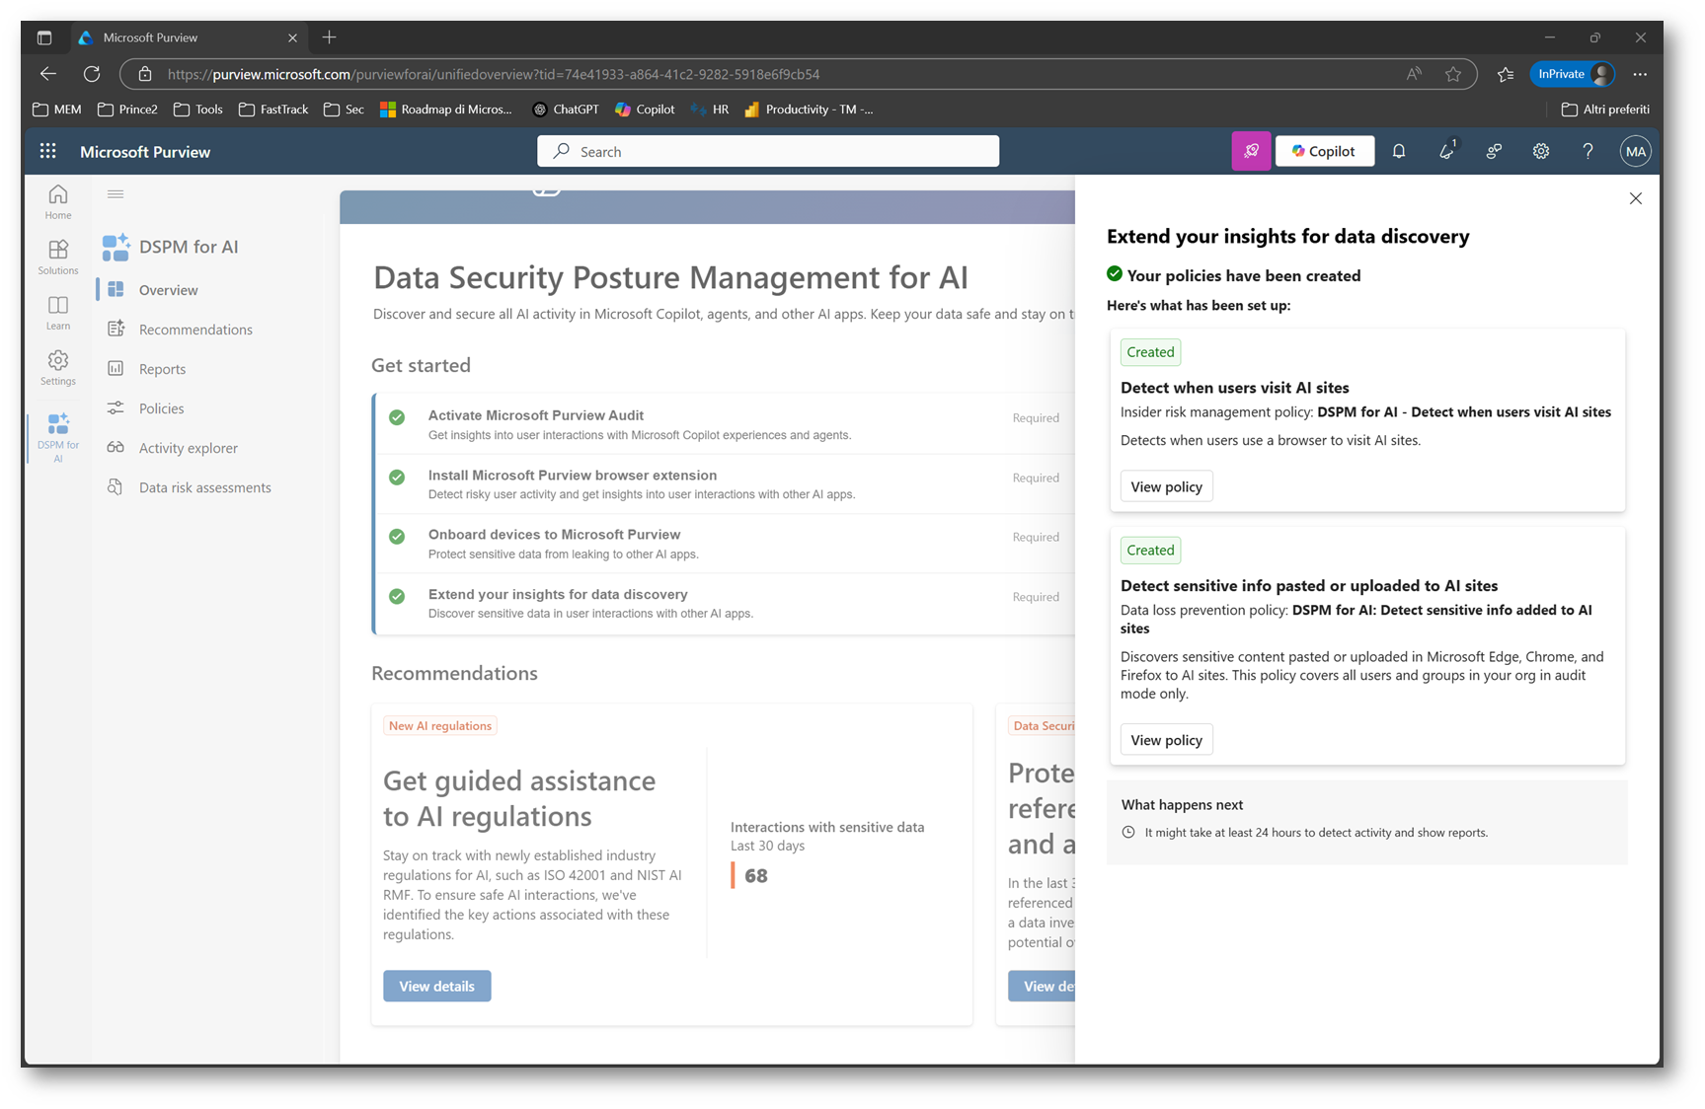View policy for Detect when users visit AI sites
This screenshot has height=1109, width=1705.
tap(1166, 486)
